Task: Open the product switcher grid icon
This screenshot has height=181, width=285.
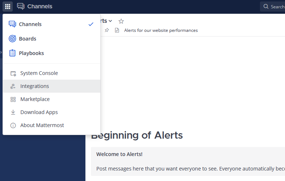Action: pos(8,7)
